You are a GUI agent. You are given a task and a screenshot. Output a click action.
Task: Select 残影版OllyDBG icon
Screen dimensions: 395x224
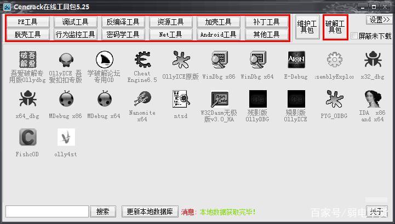257,99
